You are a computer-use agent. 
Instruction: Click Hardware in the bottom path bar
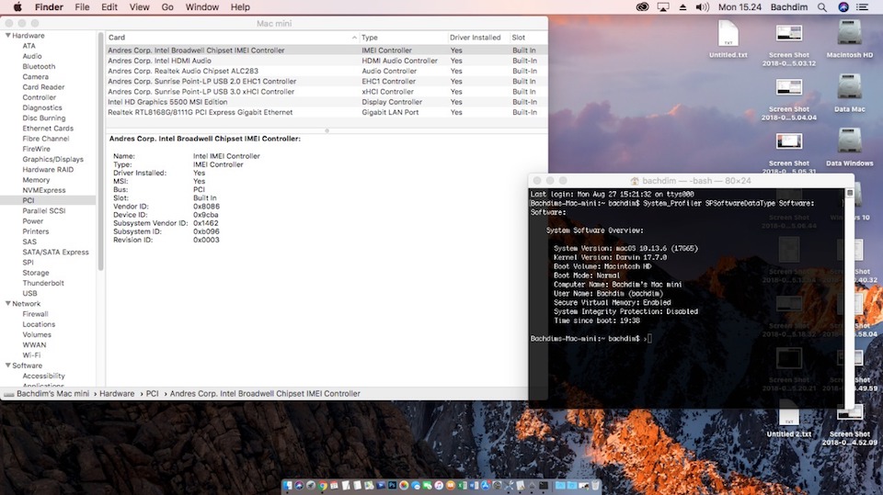click(x=117, y=393)
